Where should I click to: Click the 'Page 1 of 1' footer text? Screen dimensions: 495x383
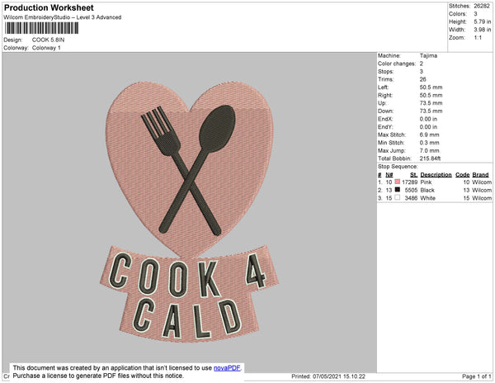tap(477, 376)
